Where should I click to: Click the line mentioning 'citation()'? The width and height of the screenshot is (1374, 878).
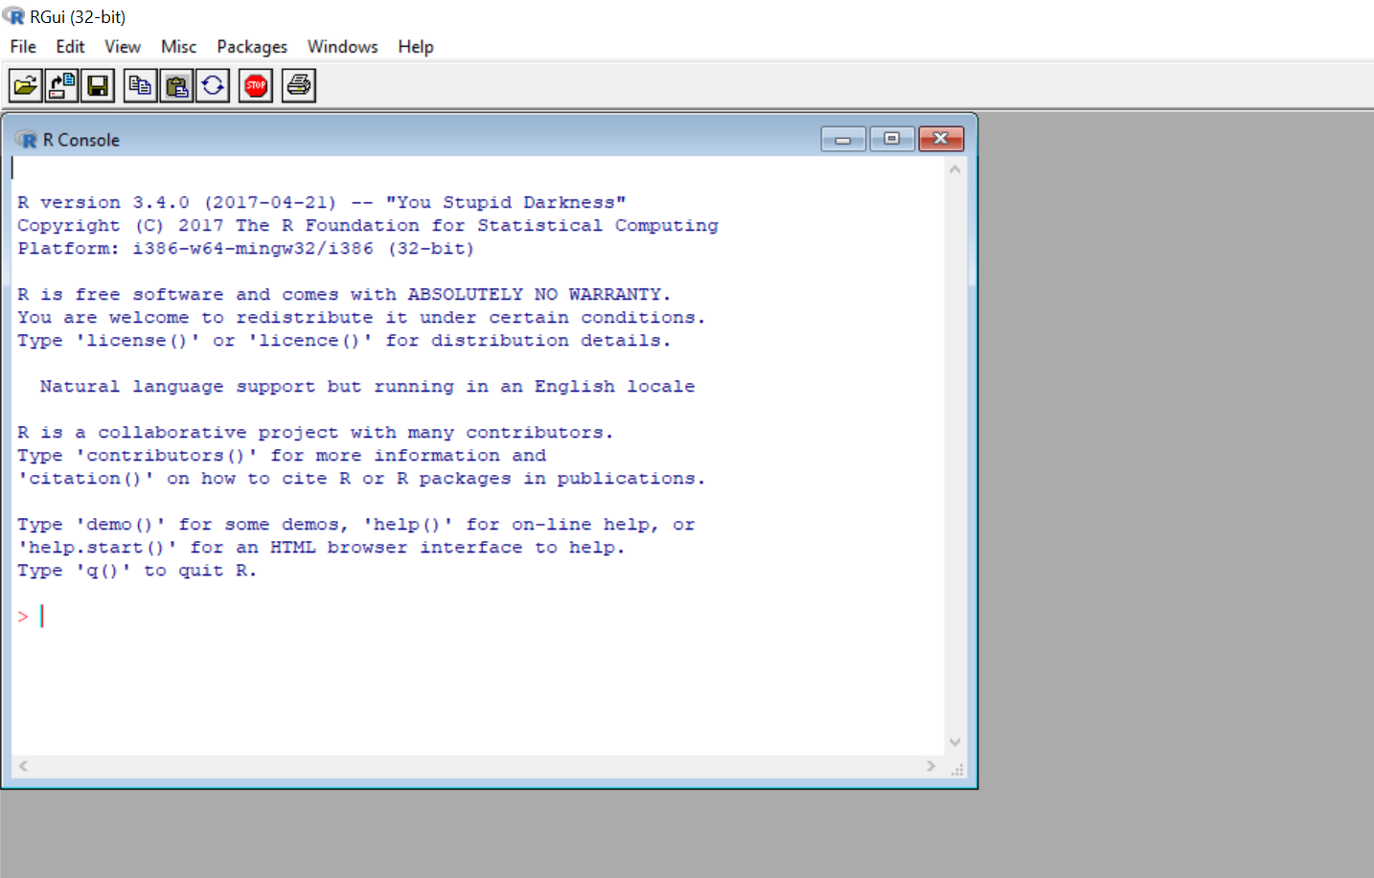tap(361, 479)
